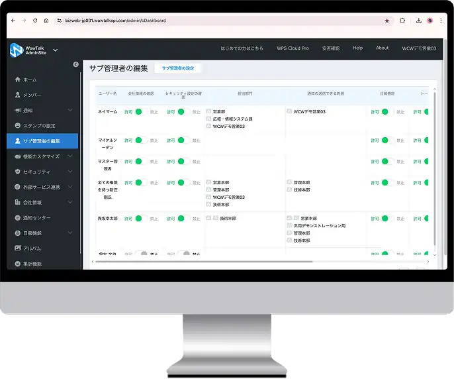Expand the 通知 sidebar submenu
Screen dimensions: 454x379
pyautogui.click(x=70, y=110)
